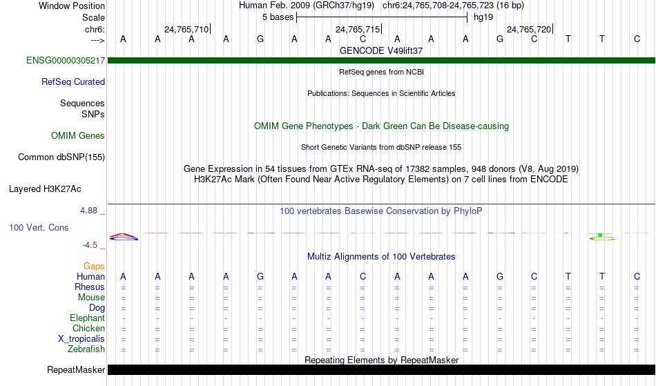Click the Sequences track label
The width and height of the screenshot is (656, 386).
pos(82,103)
